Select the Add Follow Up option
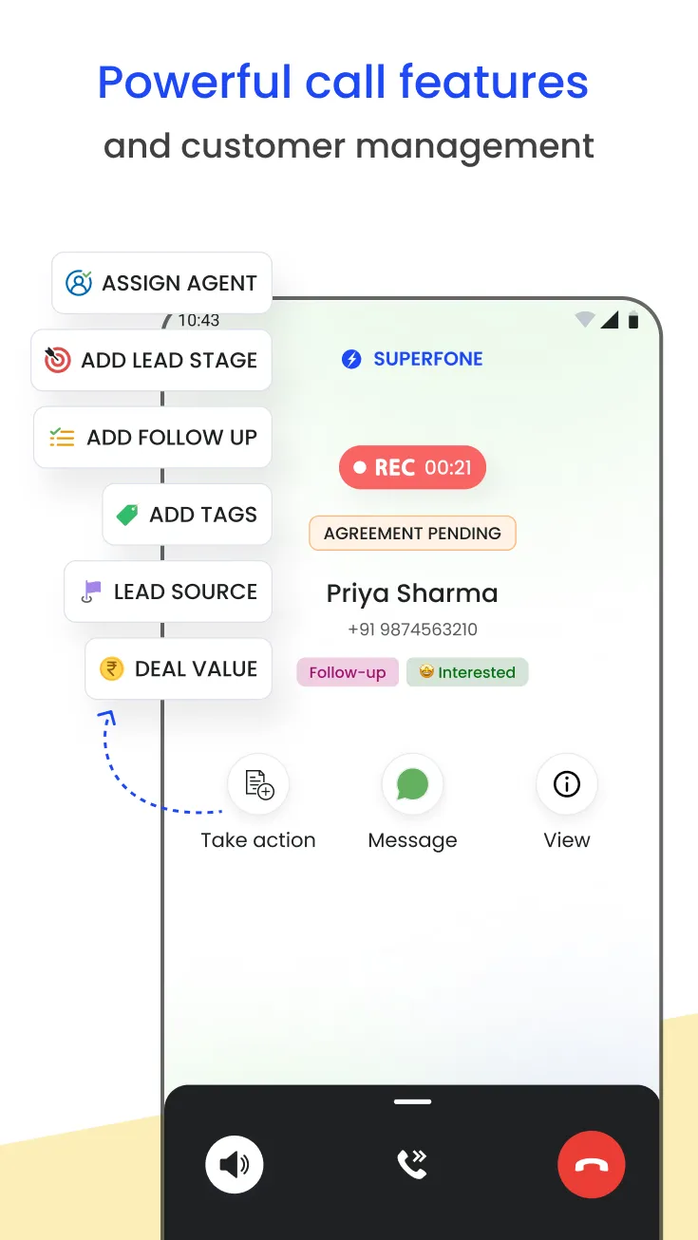 point(152,437)
